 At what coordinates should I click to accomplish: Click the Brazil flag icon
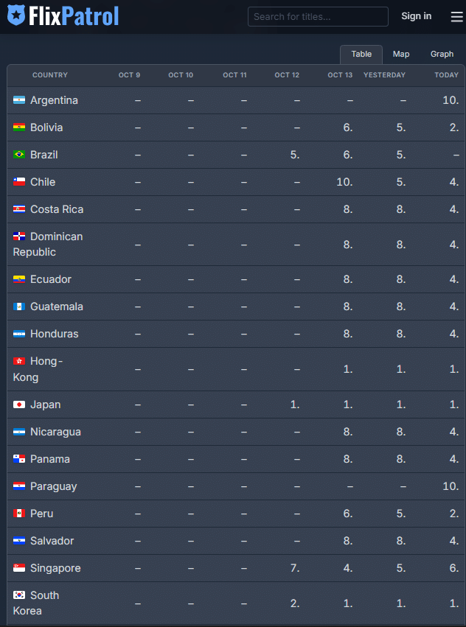point(19,155)
